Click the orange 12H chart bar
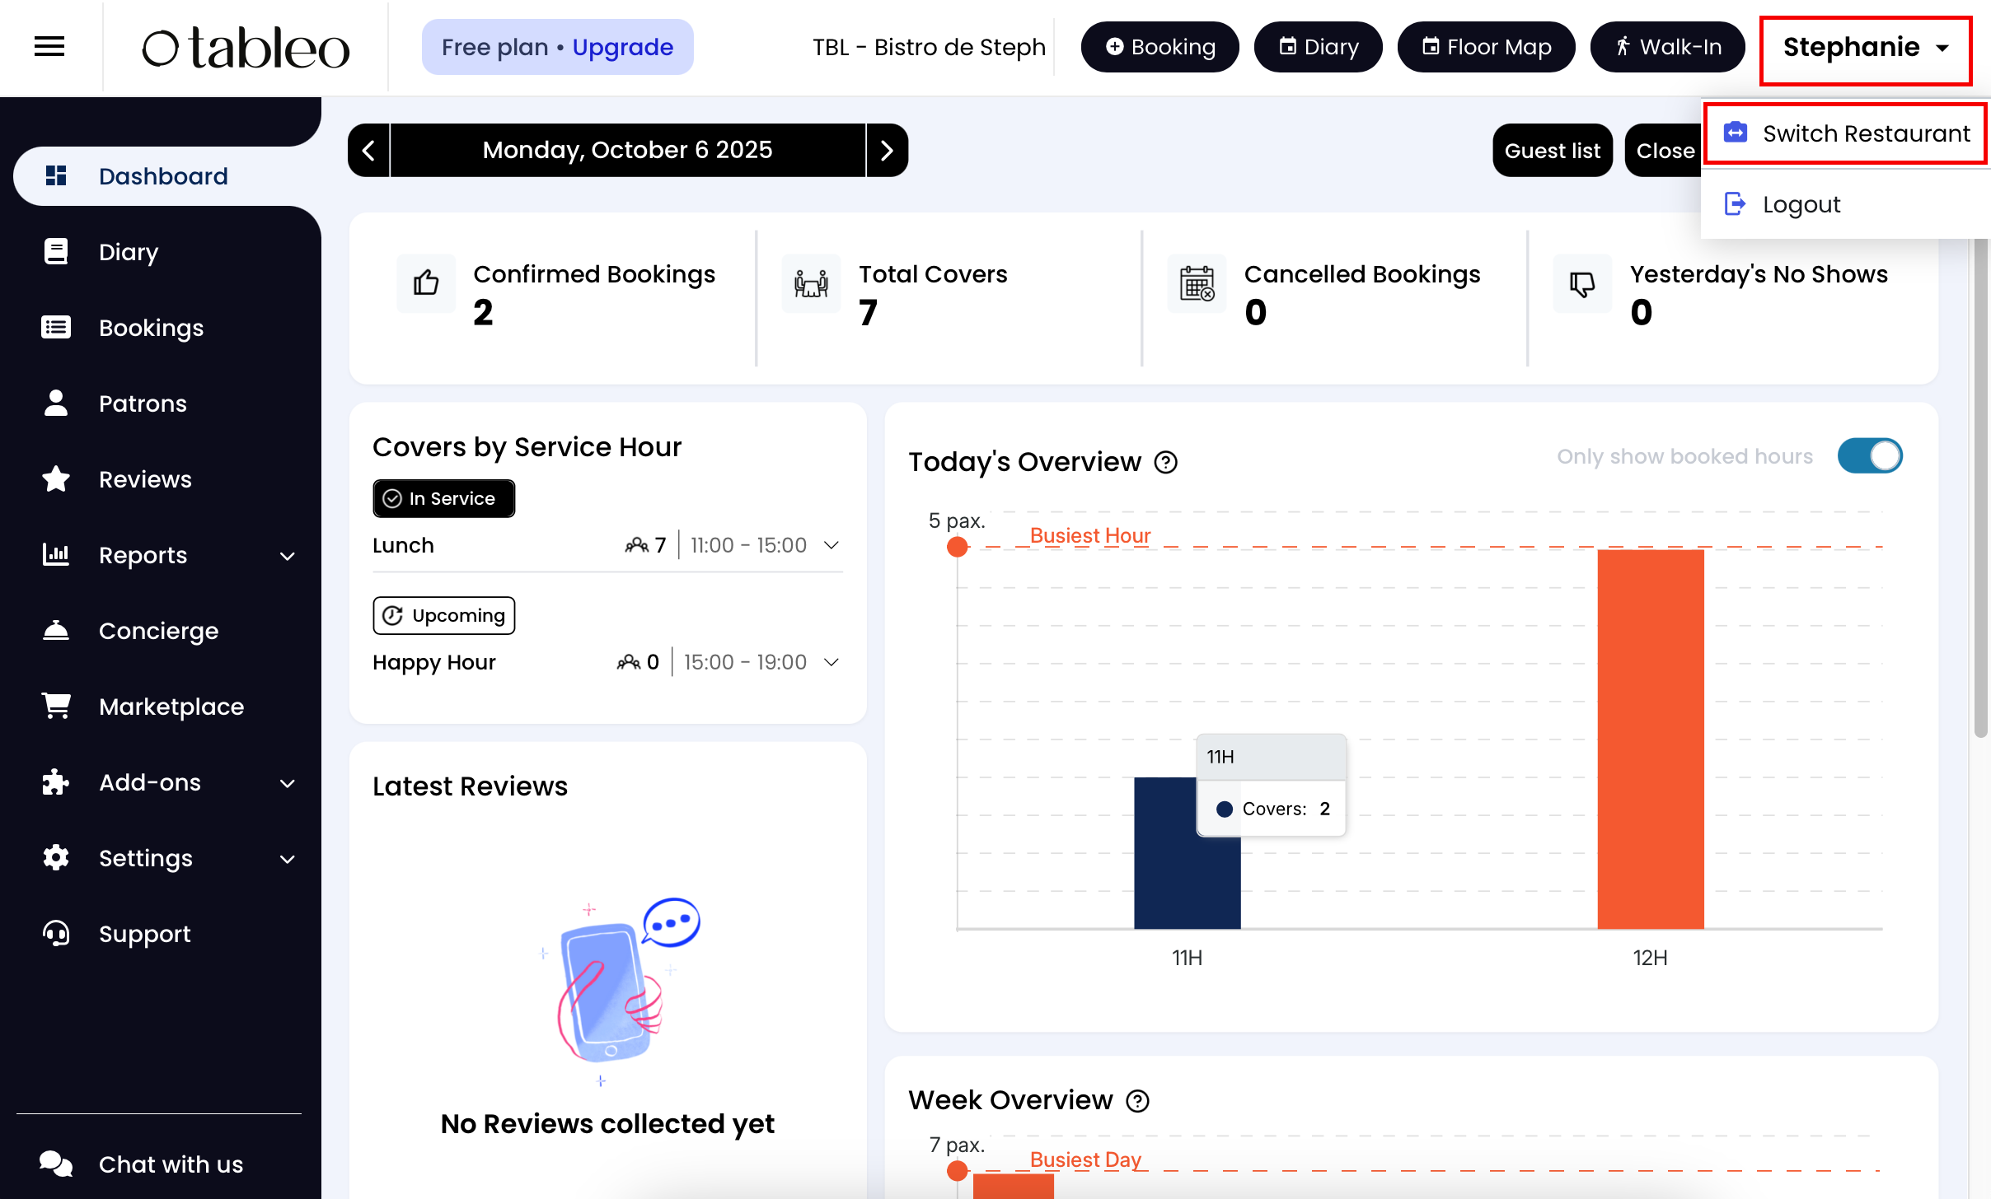 [1650, 739]
